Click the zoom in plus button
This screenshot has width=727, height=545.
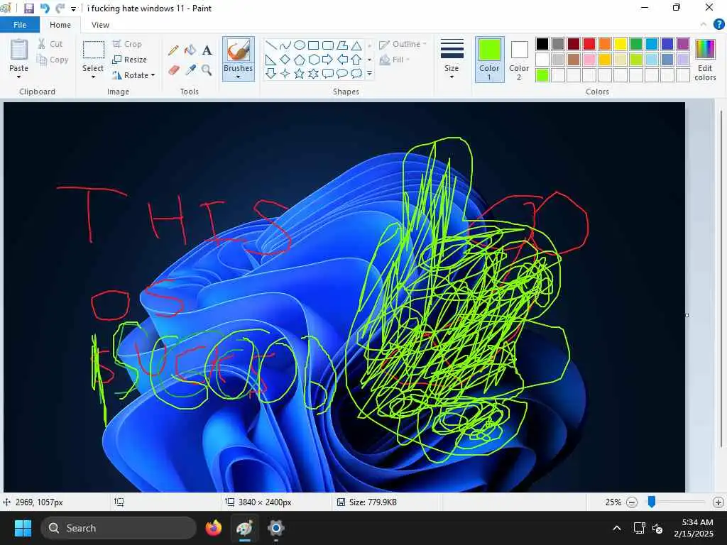click(x=718, y=502)
